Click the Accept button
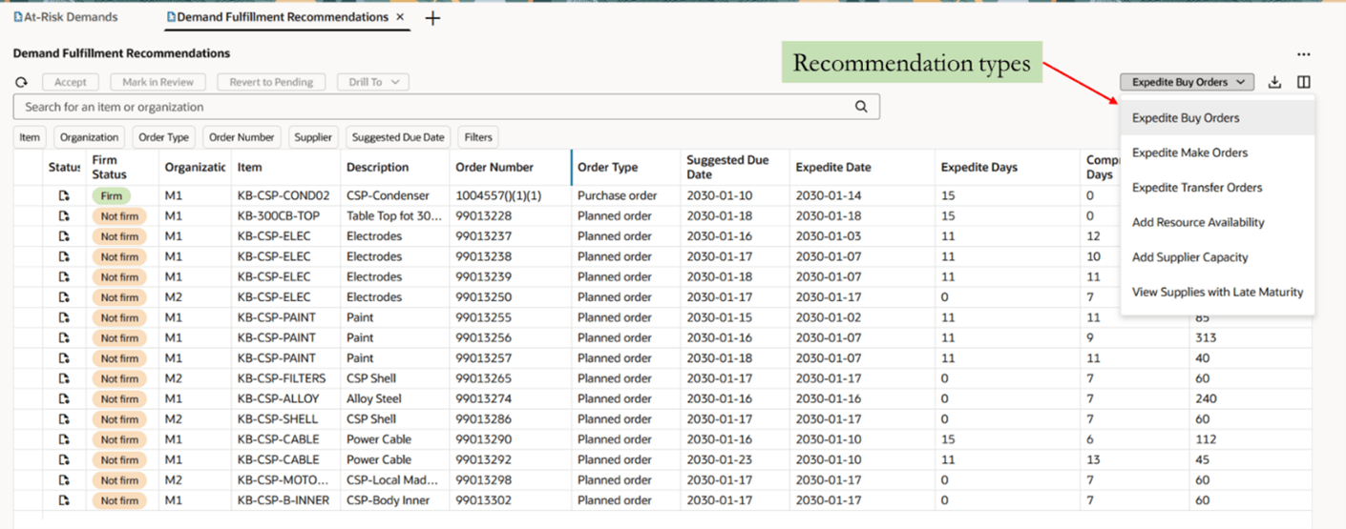The height and width of the screenshot is (529, 1346). 71,82
